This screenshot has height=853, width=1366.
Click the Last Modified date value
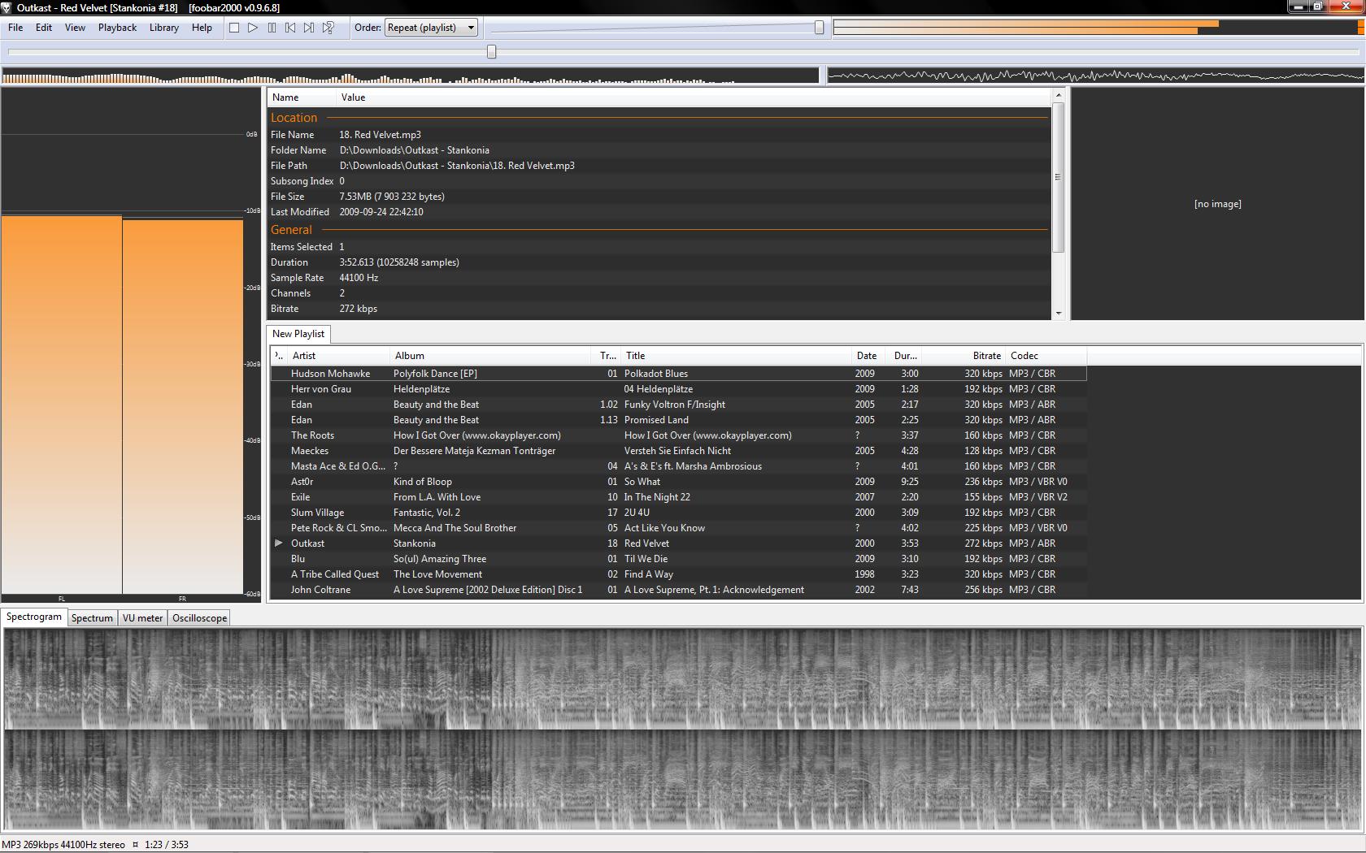[x=381, y=212]
